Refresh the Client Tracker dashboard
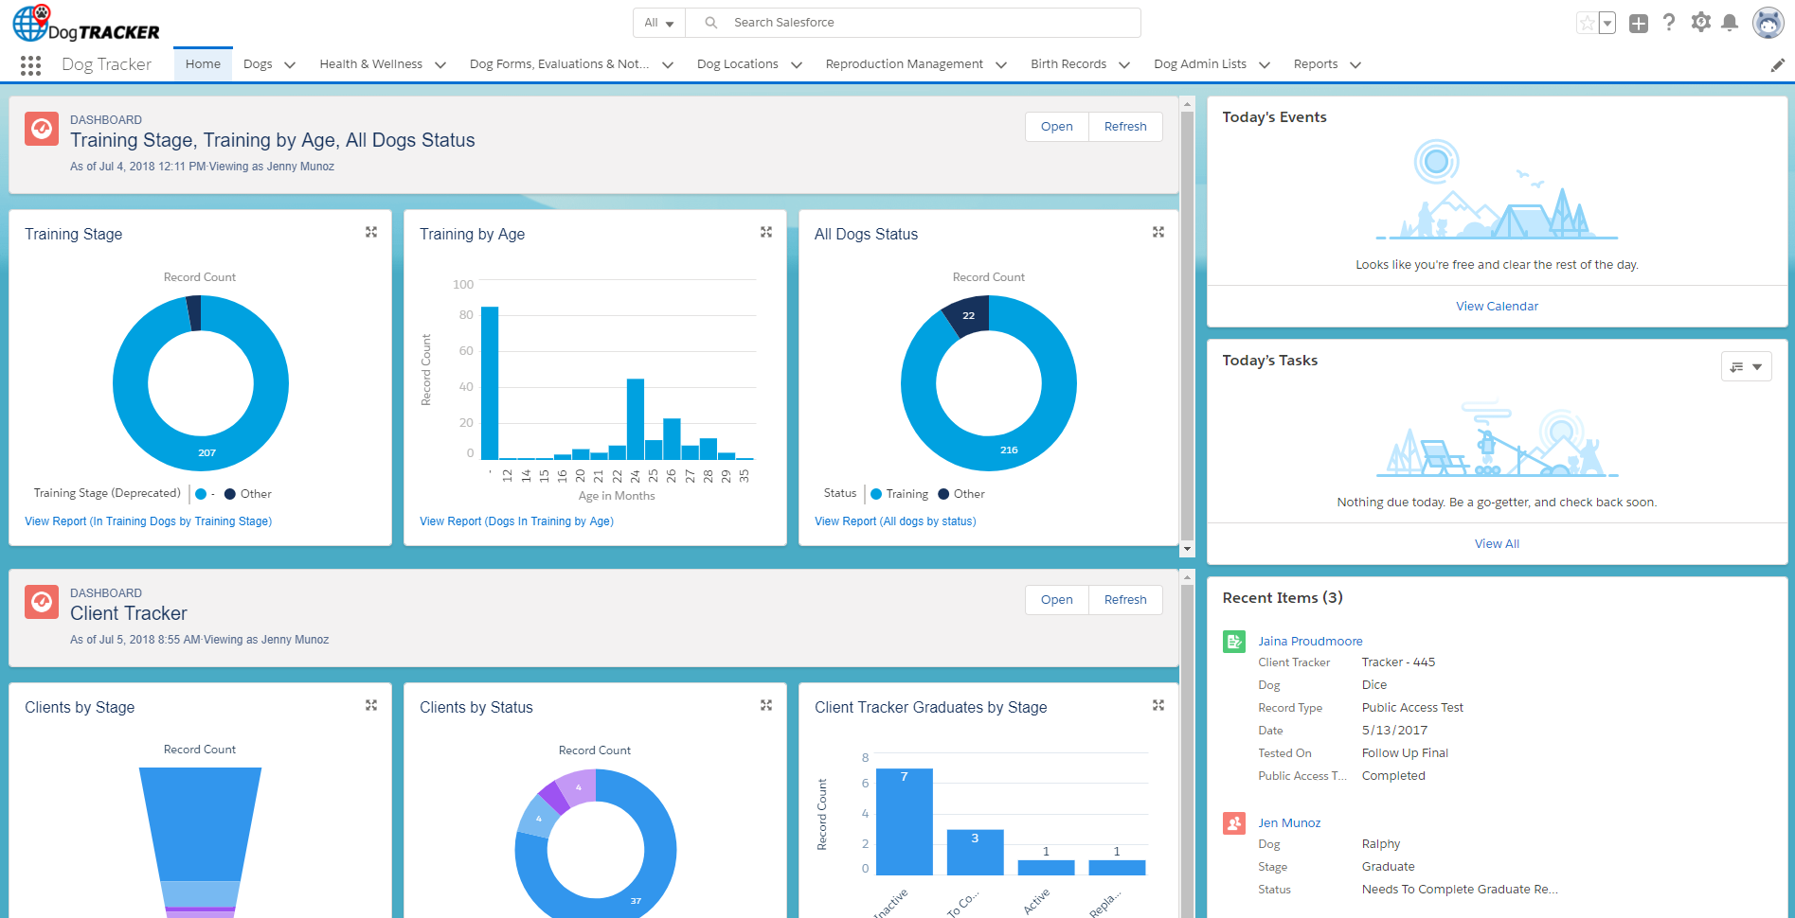The height and width of the screenshot is (918, 1795). coord(1124,600)
